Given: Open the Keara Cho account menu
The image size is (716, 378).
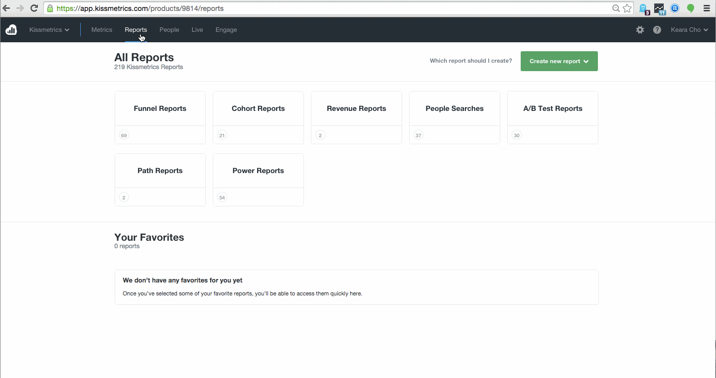Looking at the screenshot, I should pos(690,30).
